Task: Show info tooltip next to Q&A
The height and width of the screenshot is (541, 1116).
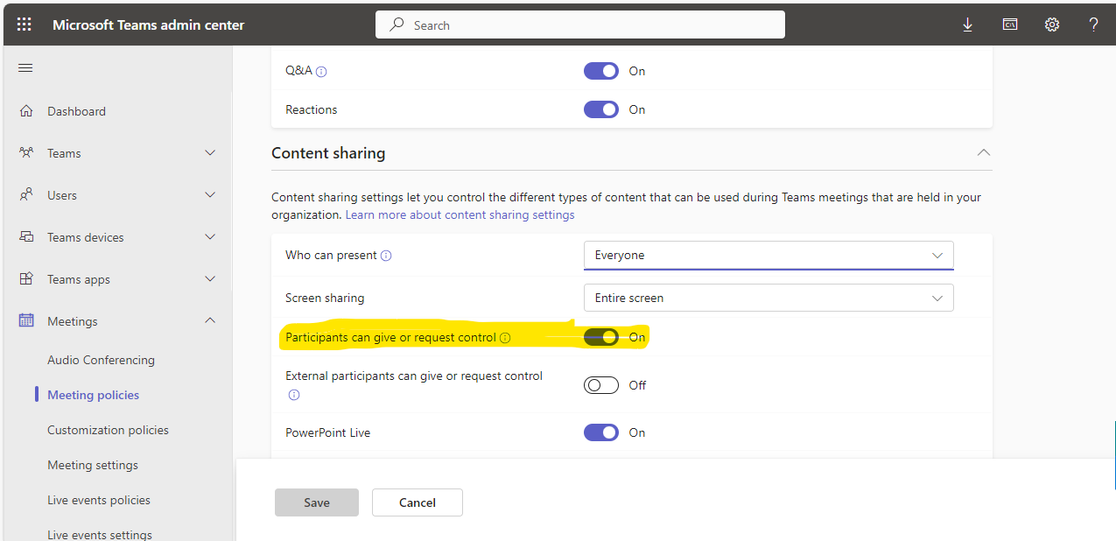Action: 321,72
